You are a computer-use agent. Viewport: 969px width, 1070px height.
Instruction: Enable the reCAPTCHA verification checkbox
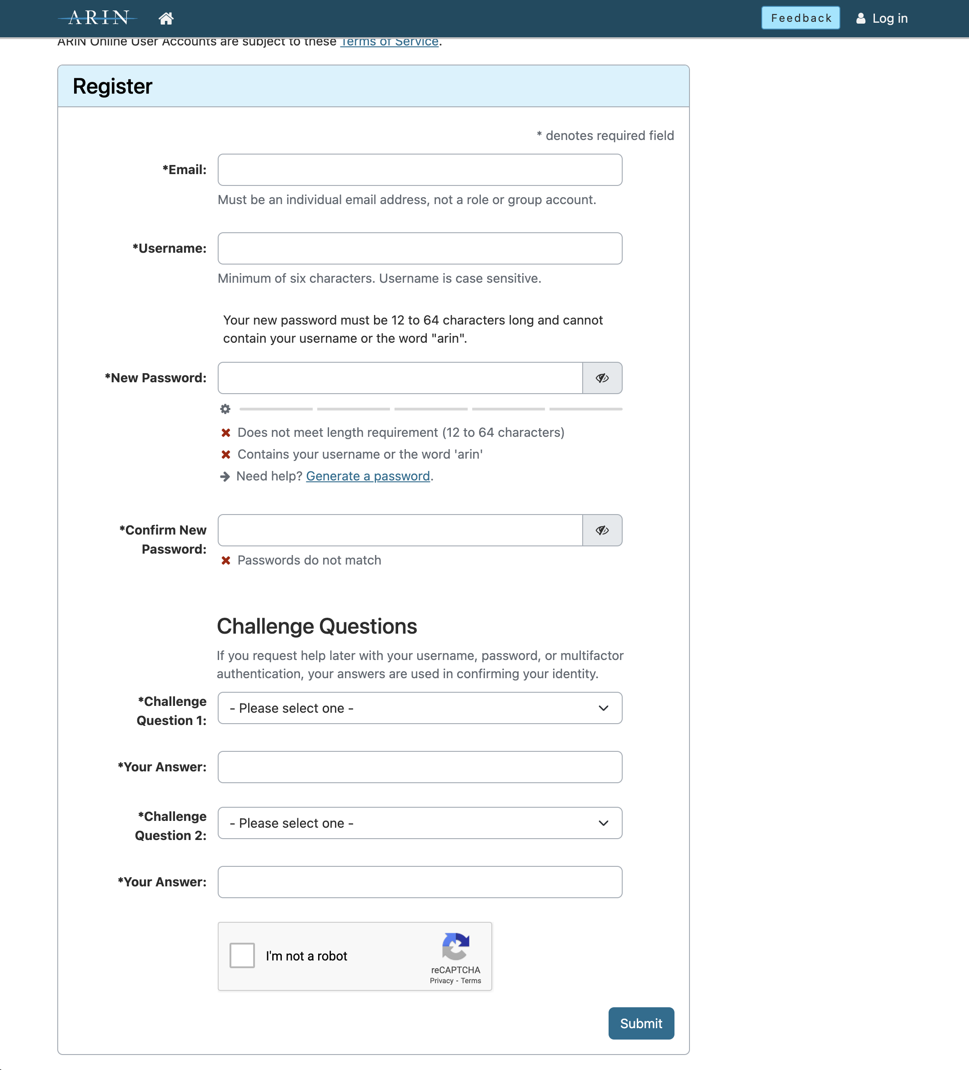[243, 956]
